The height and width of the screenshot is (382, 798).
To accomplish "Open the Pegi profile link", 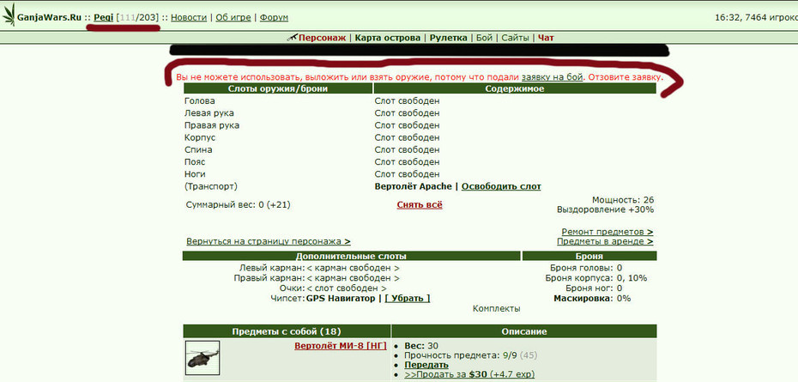I will pos(103,17).
